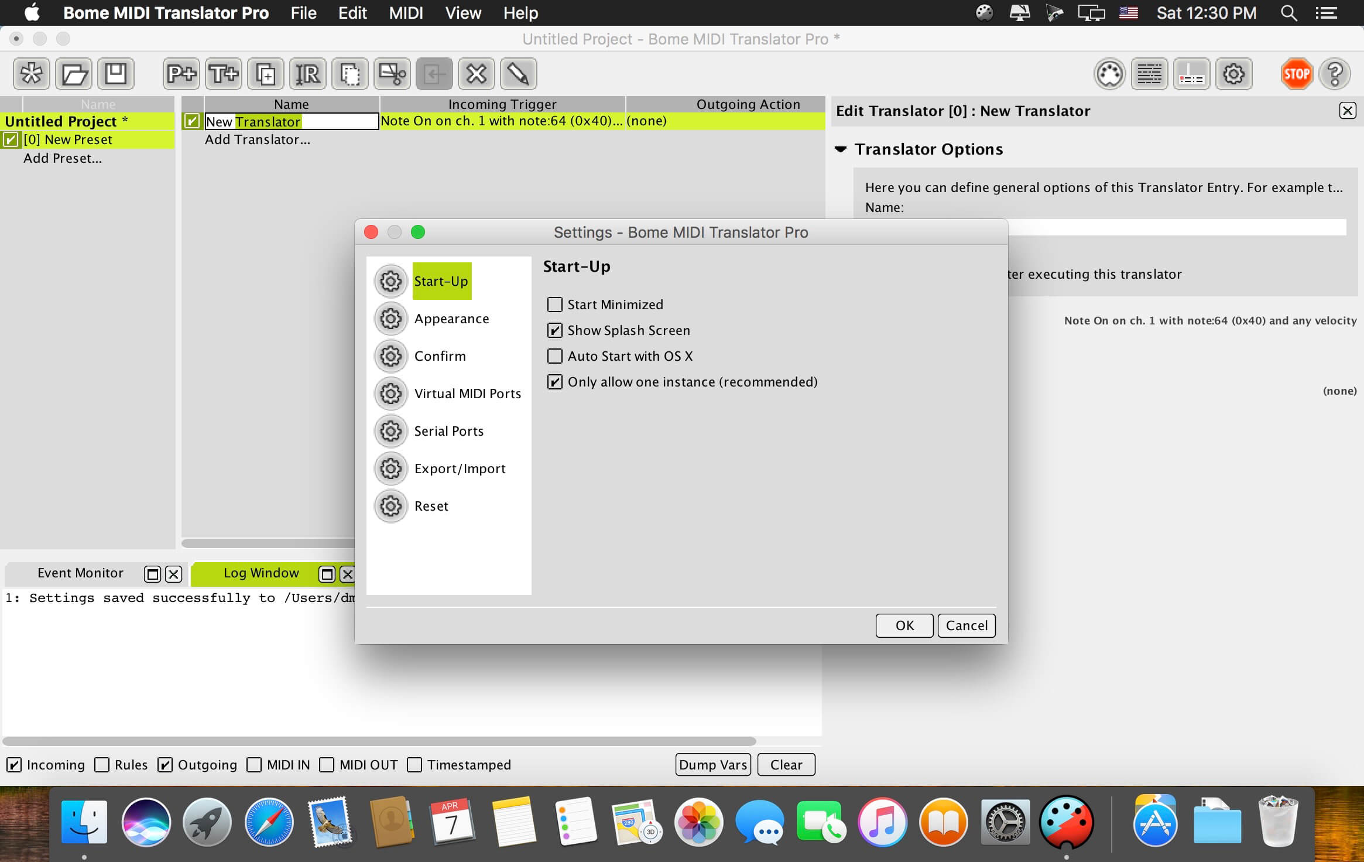The height and width of the screenshot is (862, 1364).
Task: Open Spotlight search in menu bar
Action: (1288, 13)
